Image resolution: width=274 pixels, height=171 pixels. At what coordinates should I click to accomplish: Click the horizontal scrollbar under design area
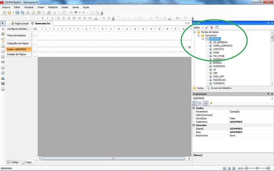pos(113,158)
